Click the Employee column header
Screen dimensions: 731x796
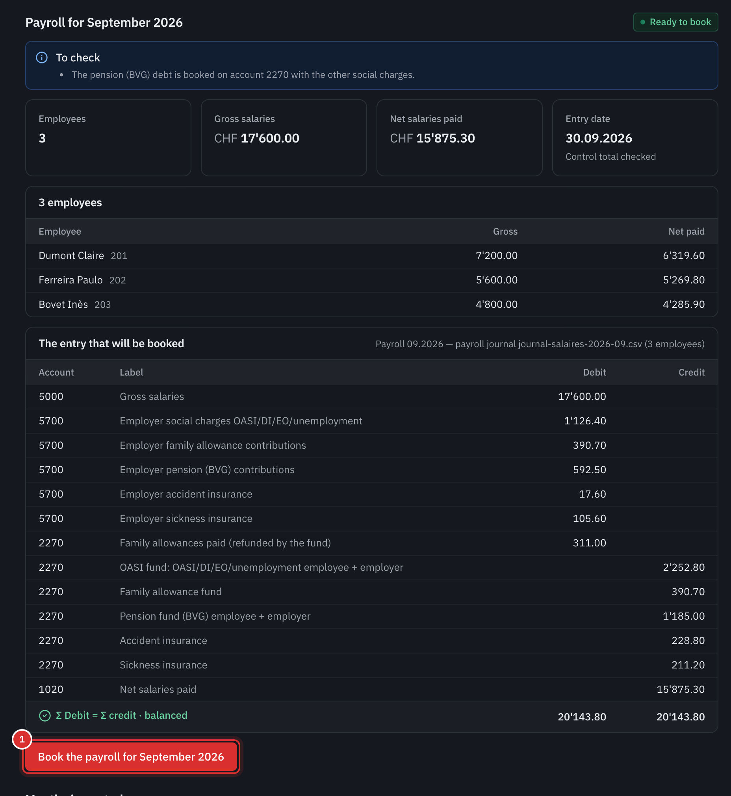[x=60, y=231]
